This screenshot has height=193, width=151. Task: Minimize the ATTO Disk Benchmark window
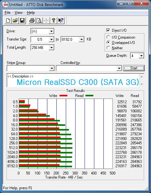(121, 3)
